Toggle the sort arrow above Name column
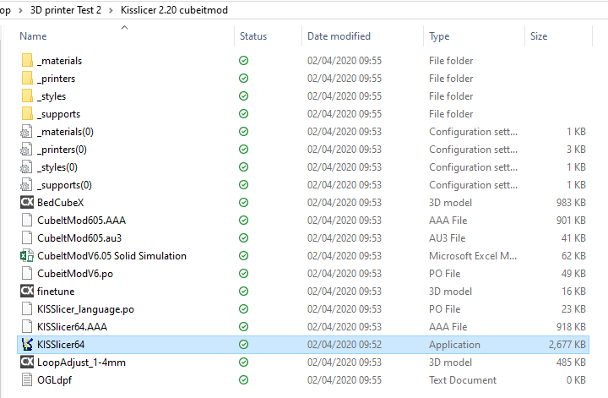Viewport: 608px width, 398px height. coord(124,28)
